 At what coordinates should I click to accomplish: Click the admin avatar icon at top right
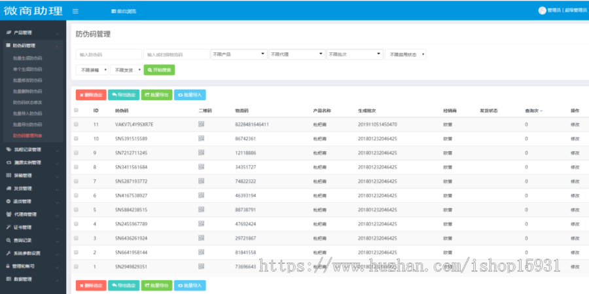(x=542, y=10)
